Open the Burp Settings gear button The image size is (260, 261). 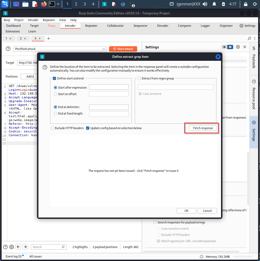(247, 26)
